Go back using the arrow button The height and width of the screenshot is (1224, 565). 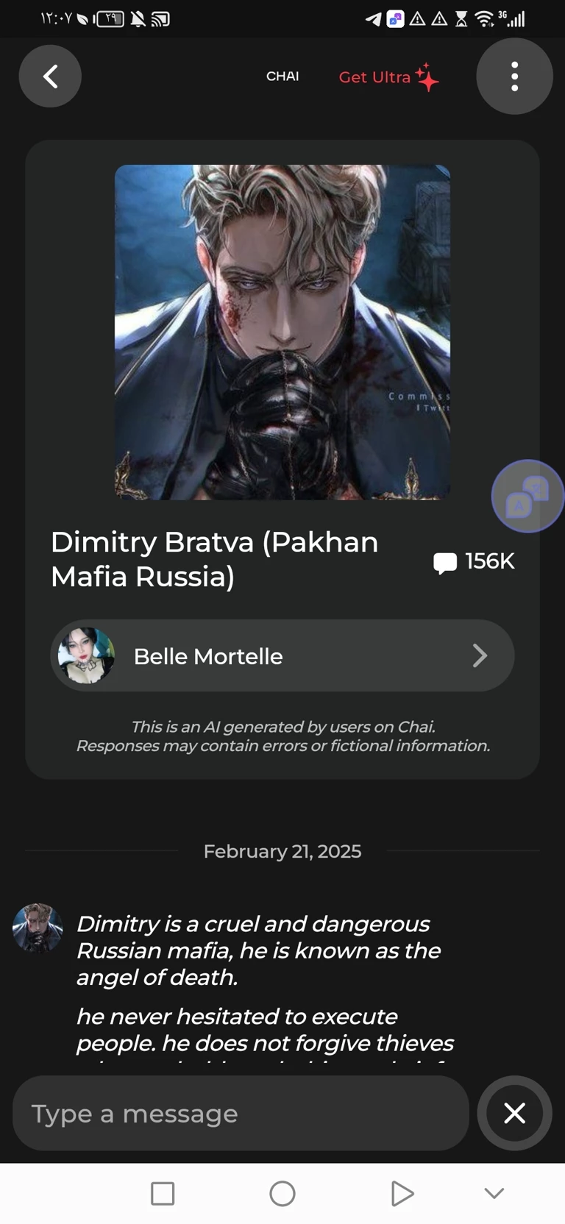click(x=50, y=76)
